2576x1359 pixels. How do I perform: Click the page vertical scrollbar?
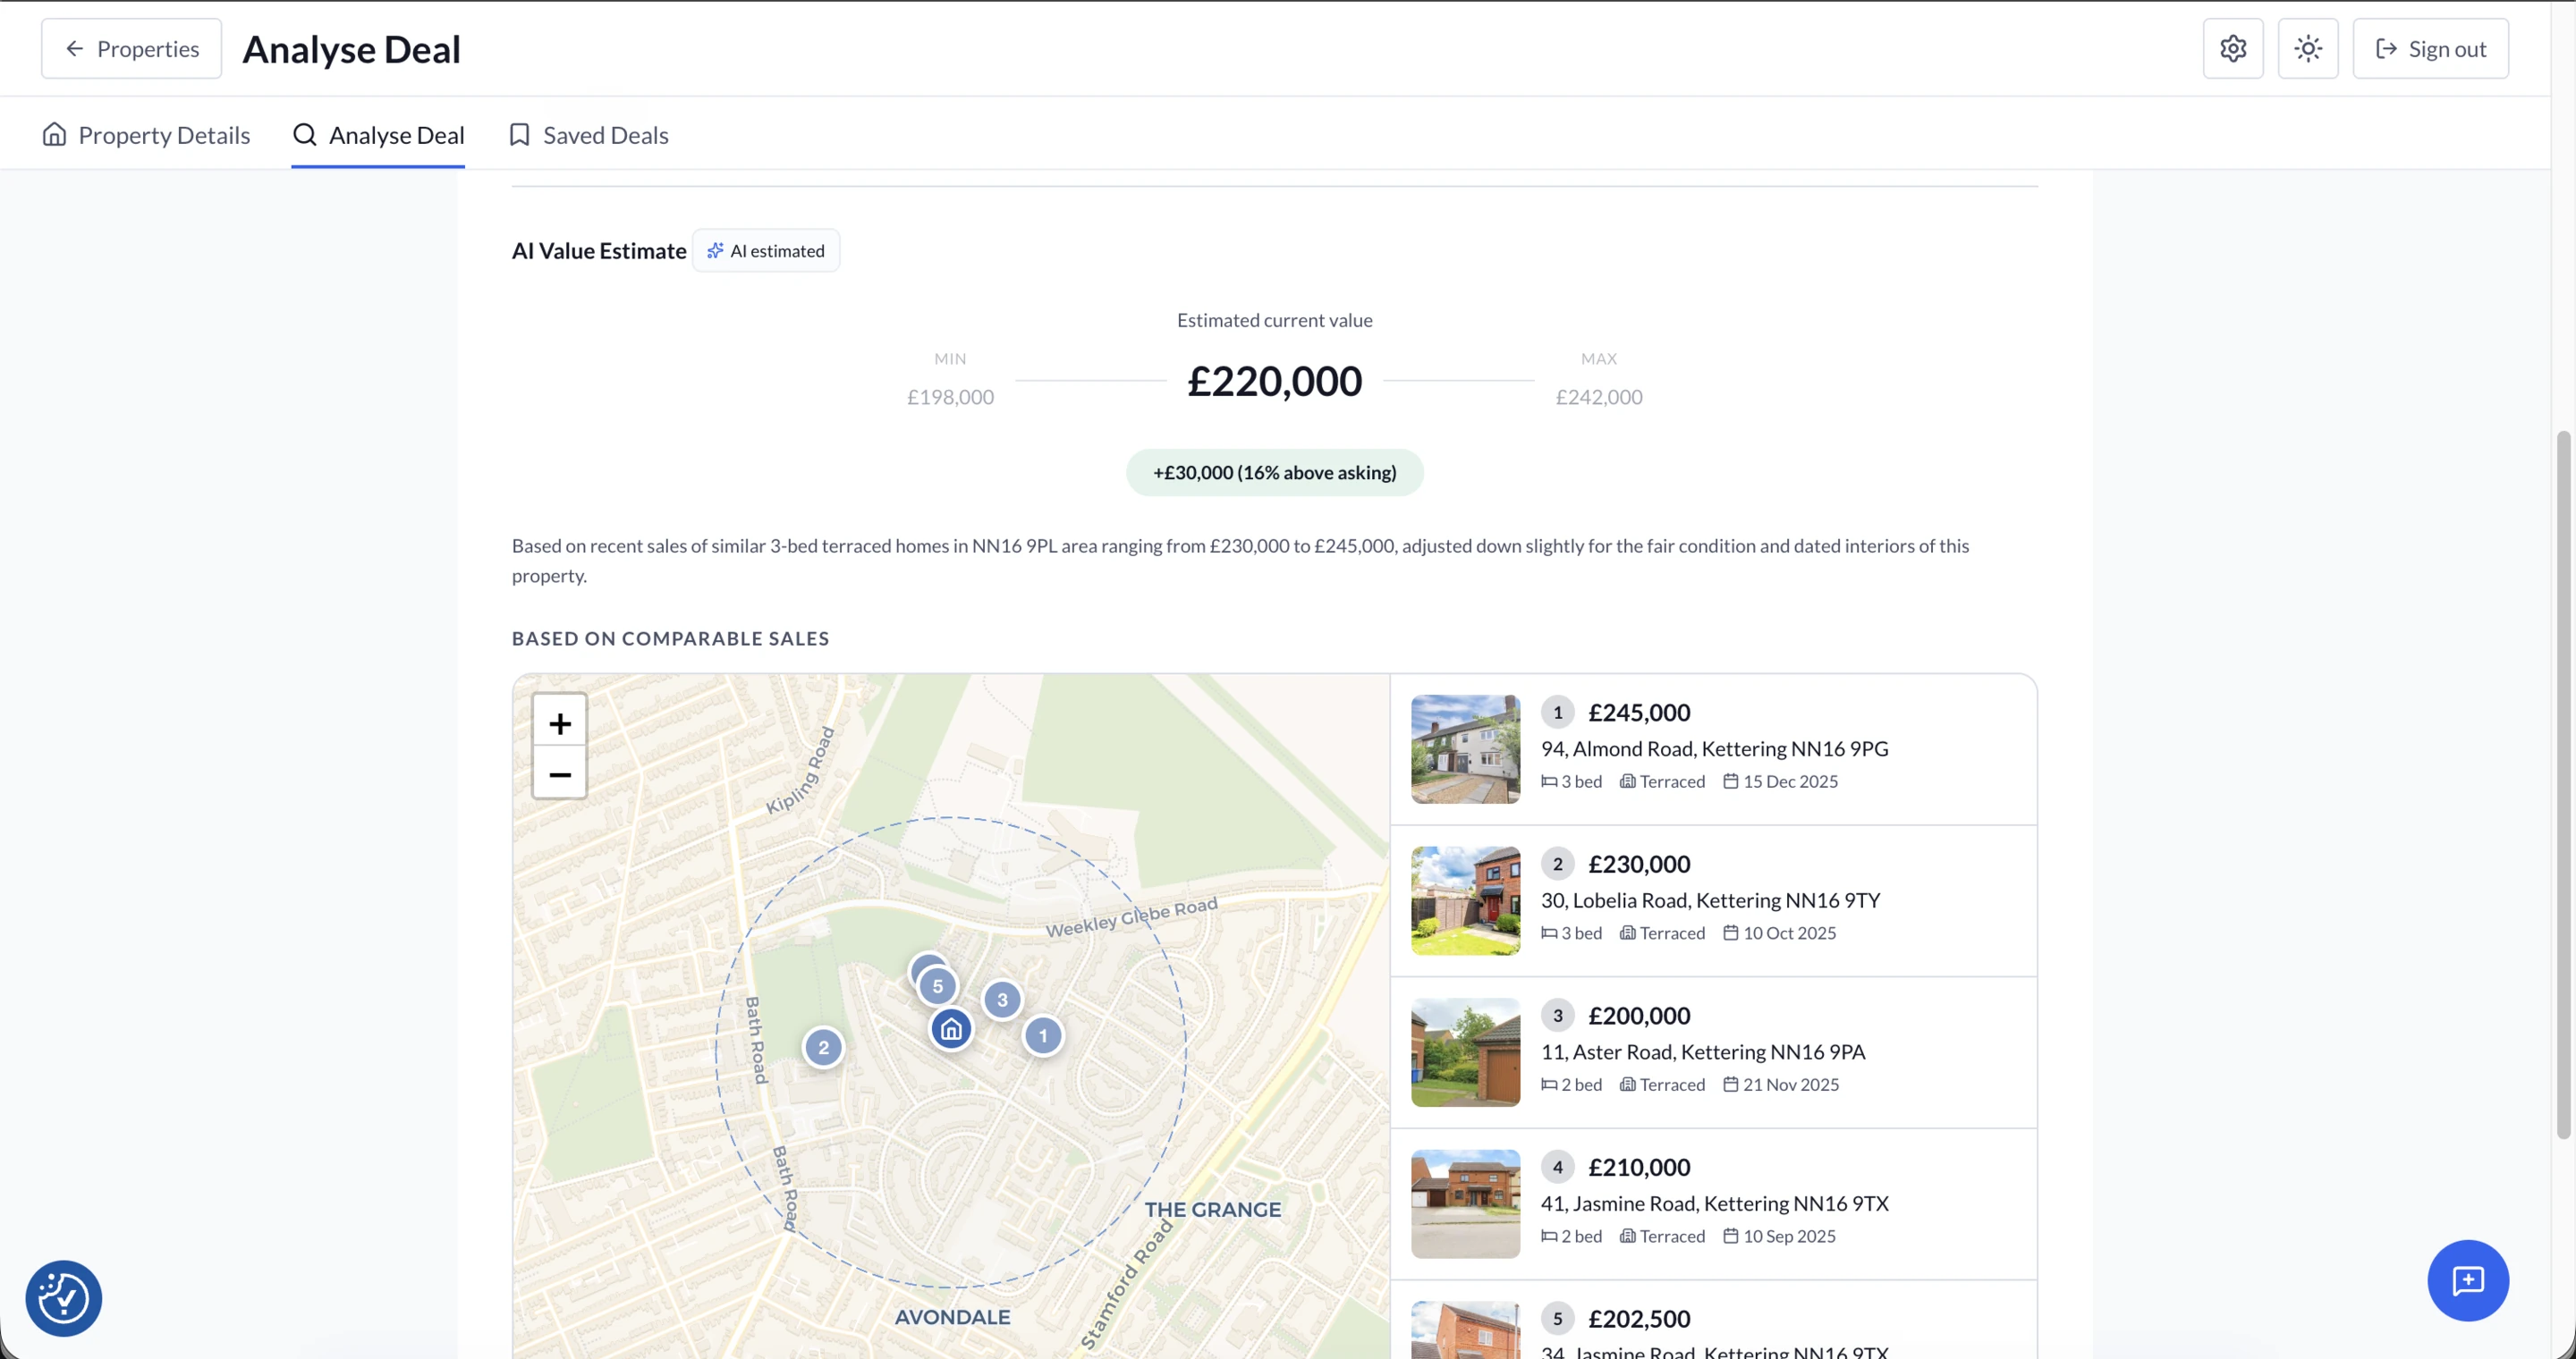[2563, 784]
